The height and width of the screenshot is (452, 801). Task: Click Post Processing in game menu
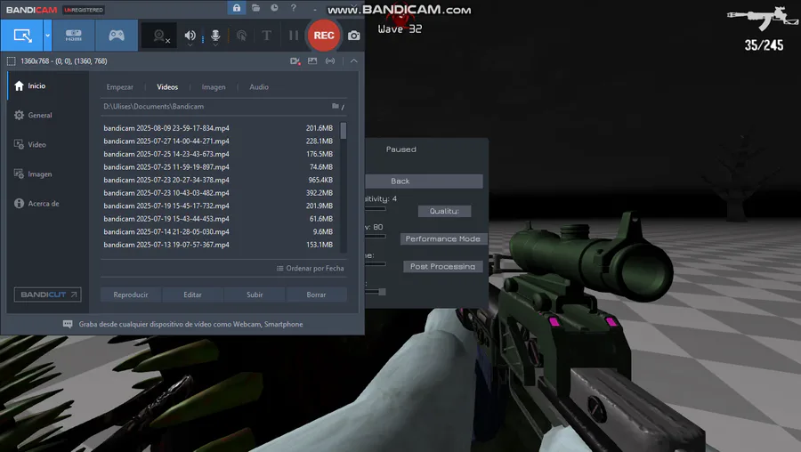(443, 267)
